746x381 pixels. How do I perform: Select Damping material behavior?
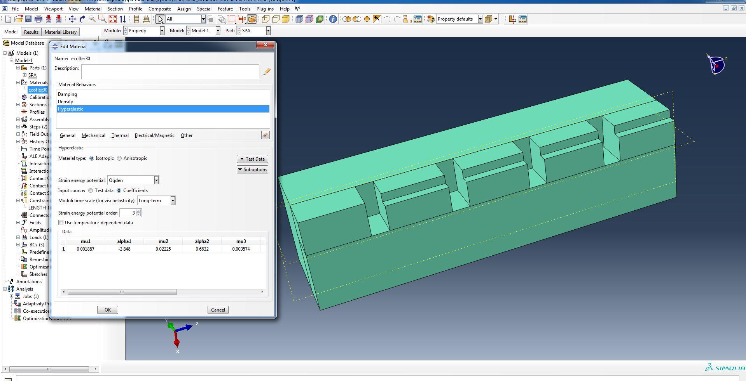[163, 94]
